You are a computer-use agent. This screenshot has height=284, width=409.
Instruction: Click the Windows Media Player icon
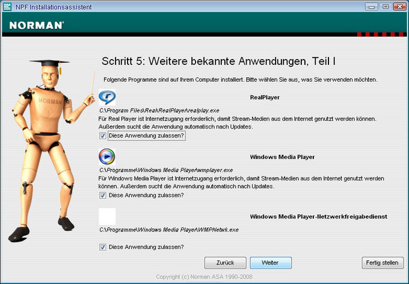[x=107, y=157]
